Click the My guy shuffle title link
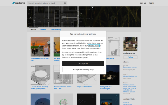Screen dimensions: 168x105 pos(57,59)
